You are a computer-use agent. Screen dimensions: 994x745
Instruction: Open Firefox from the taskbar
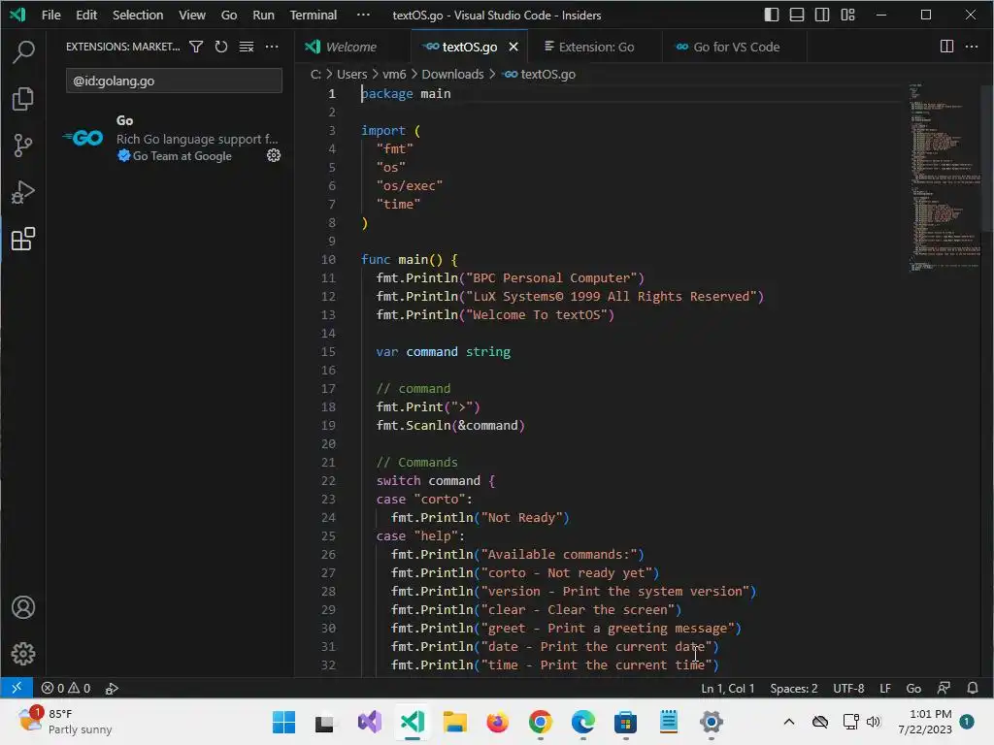coord(498,722)
